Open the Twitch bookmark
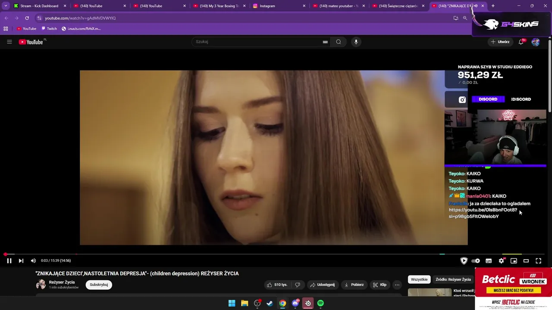This screenshot has height=310, width=552. pyautogui.click(x=49, y=28)
